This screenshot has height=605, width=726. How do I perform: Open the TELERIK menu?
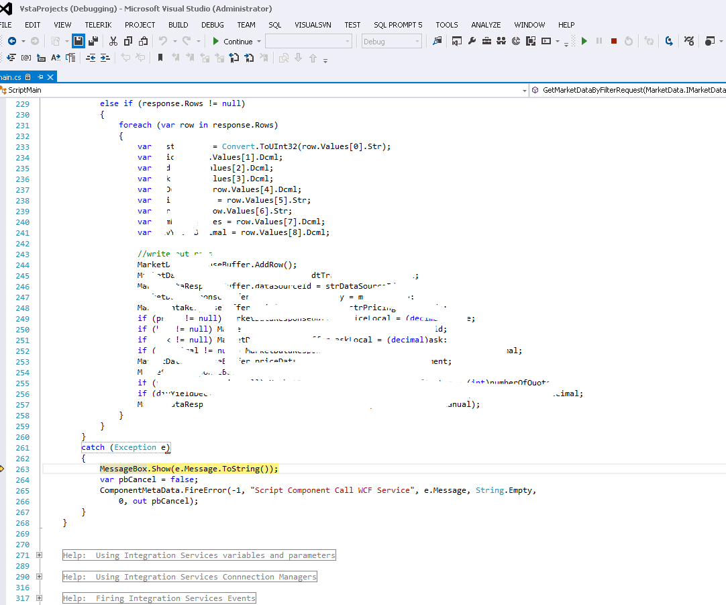coord(98,25)
